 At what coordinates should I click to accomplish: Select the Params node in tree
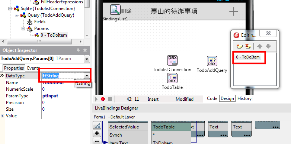[41, 29]
